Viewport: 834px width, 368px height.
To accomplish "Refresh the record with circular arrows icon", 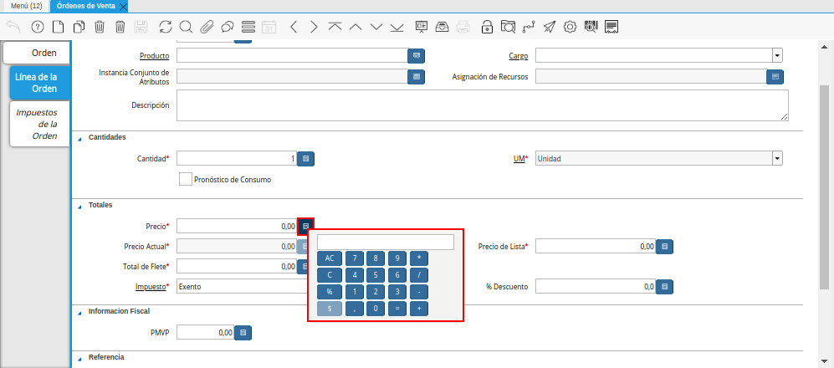I will pyautogui.click(x=166, y=27).
